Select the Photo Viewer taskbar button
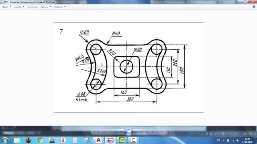The width and height of the screenshot is (257, 144). point(110,140)
